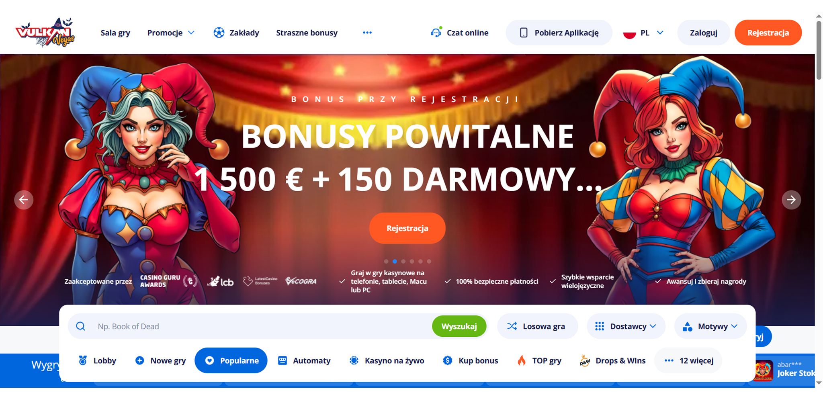Click the Zaloguj login button
Image resolution: width=823 pixels, height=399 pixels.
click(x=704, y=33)
